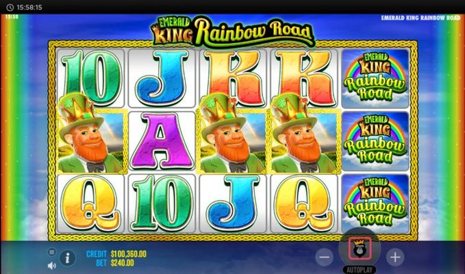Click the yellow Q on bottom-left

pos(91,203)
